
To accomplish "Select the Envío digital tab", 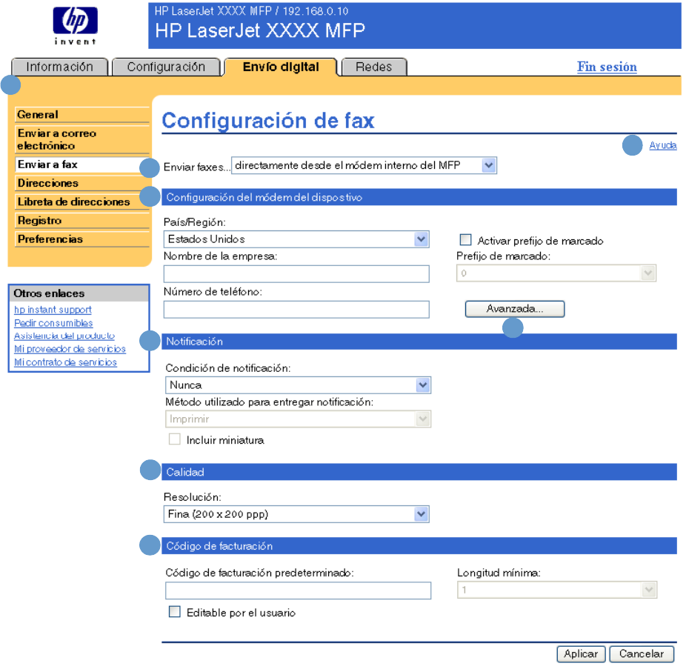I will (281, 67).
